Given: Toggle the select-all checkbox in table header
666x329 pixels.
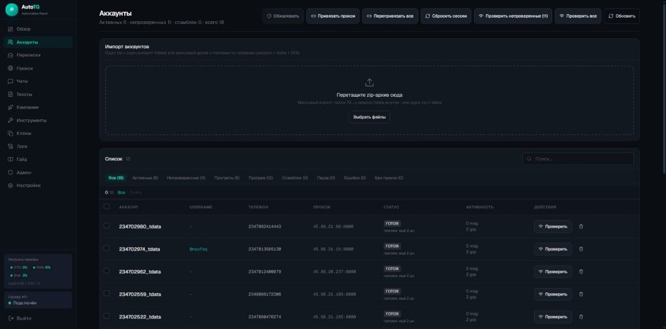Looking at the screenshot, I should click(x=107, y=206).
